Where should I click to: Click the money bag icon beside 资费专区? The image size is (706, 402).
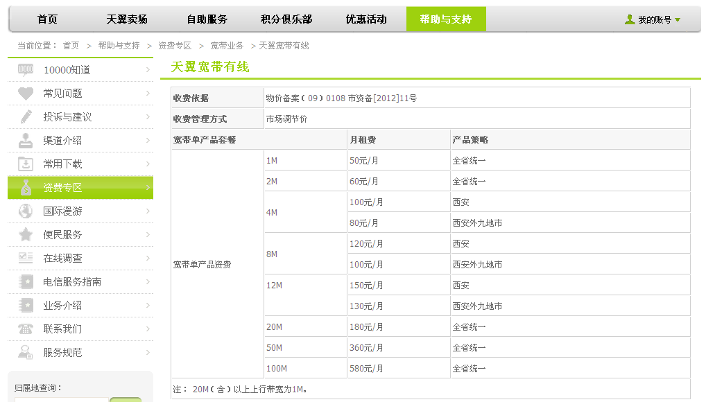pos(26,187)
